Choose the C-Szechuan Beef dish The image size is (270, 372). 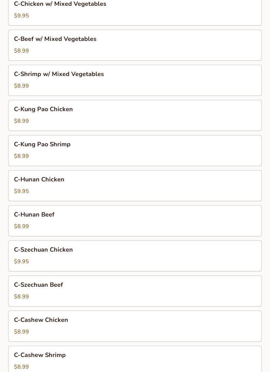tap(135, 291)
